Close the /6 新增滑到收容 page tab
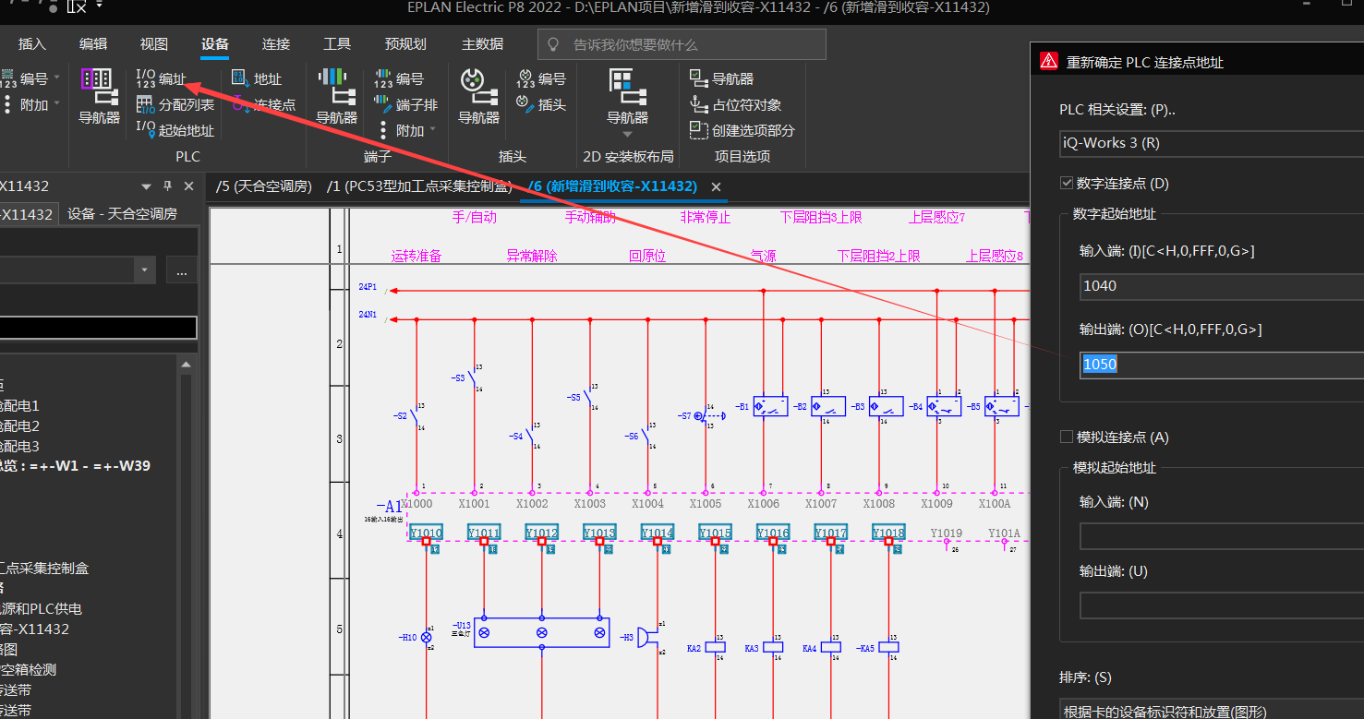Viewport: 1364px width, 719px height. pos(716,187)
